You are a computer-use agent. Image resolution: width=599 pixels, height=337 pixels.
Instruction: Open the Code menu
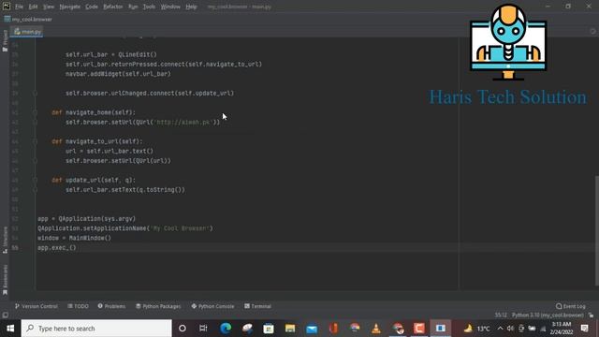tap(92, 7)
